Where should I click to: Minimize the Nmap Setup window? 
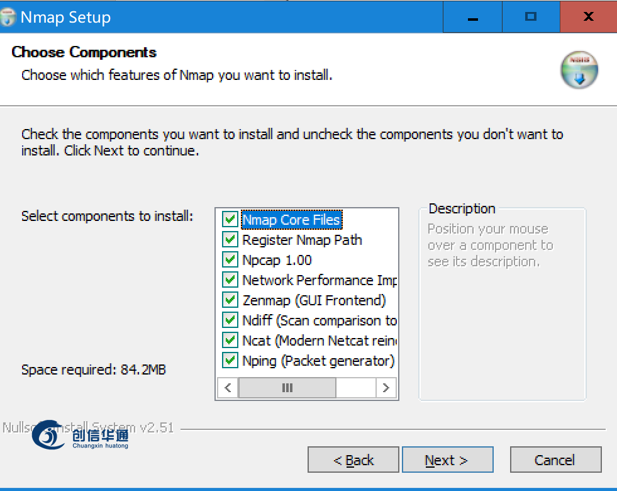click(x=472, y=17)
